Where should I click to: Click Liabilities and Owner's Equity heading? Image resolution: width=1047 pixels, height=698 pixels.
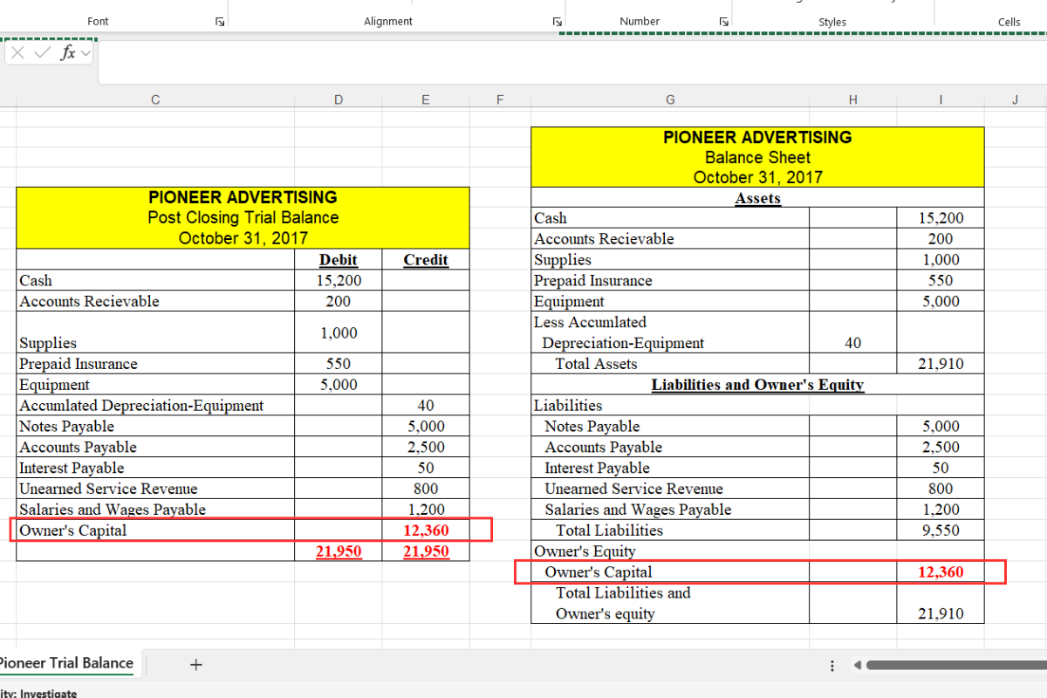[757, 385]
